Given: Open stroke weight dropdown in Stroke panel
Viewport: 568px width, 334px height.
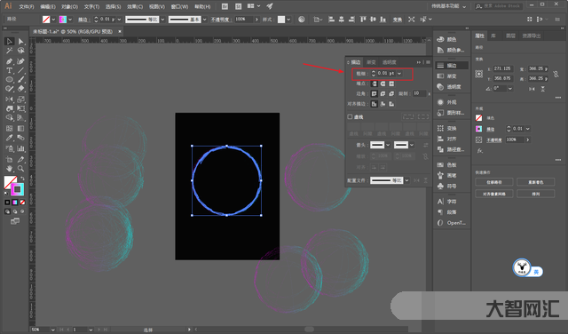Looking at the screenshot, I should [x=399, y=74].
